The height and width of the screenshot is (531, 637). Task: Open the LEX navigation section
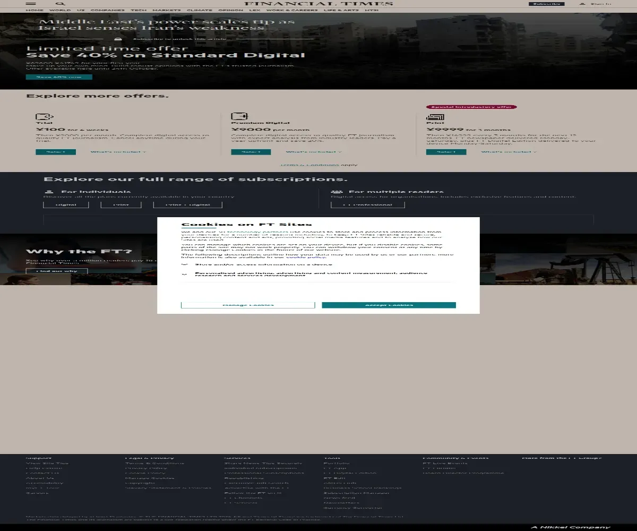point(255,10)
